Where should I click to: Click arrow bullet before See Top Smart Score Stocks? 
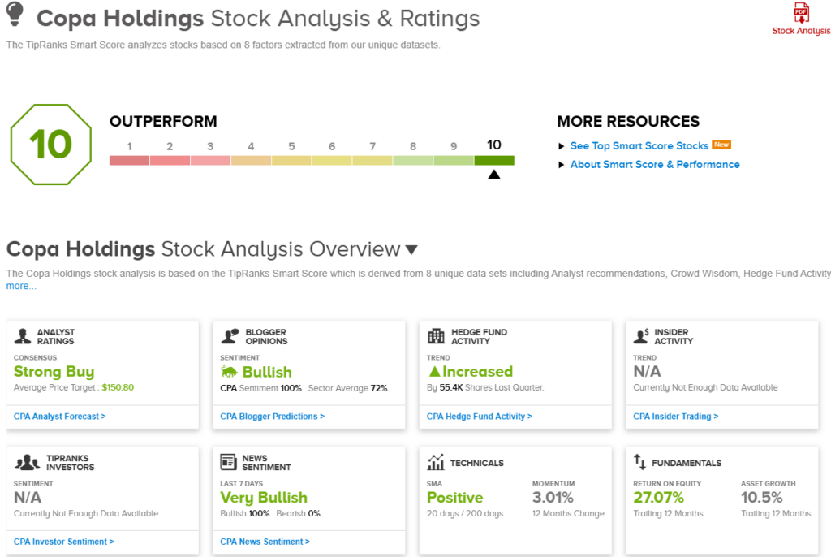click(x=562, y=146)
